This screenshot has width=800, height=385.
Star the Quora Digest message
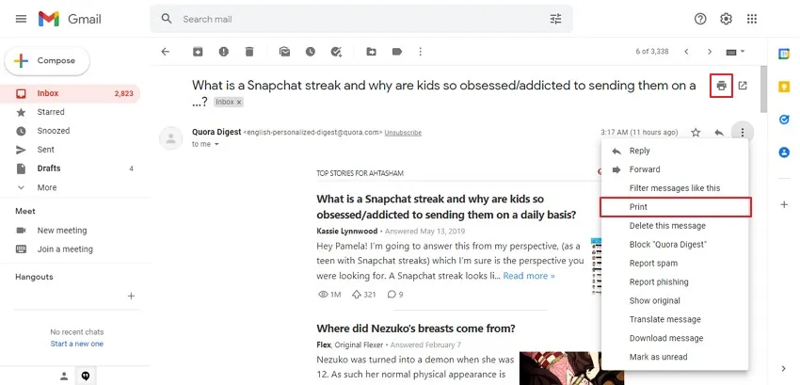pyautogui.click(x=696, y=133)
